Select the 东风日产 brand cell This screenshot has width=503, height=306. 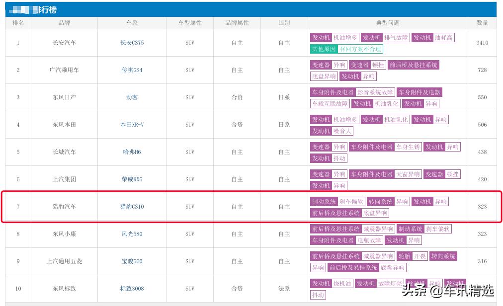coord(64,97)
